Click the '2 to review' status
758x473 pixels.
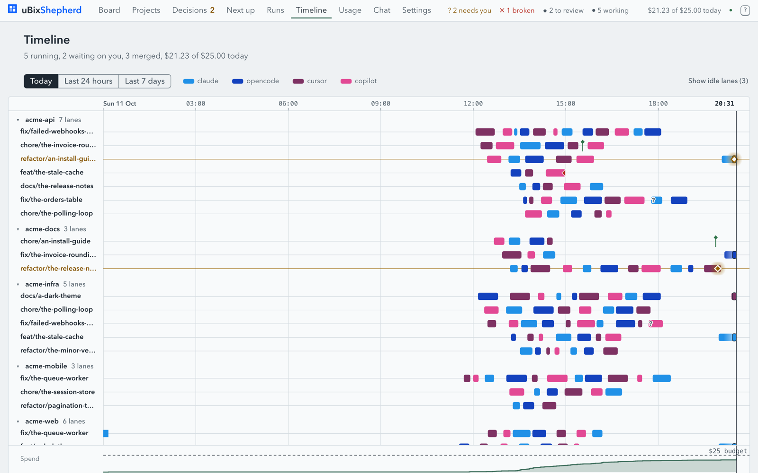click(563, 10)
